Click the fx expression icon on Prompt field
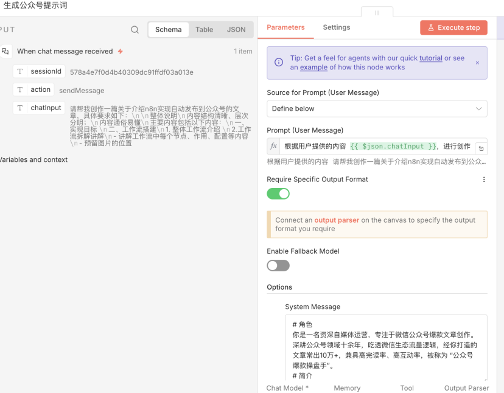This screenshot has width=504, height=393. (x=275, y=147)
